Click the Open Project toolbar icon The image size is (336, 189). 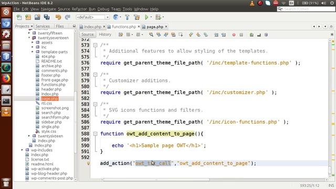(x=37, y=17)
